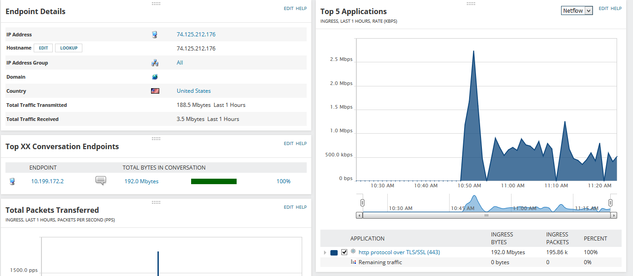This screenshot has width=633, height=276.
Task: Click the gear icon beside http protocol application
Action: (353, 251)
